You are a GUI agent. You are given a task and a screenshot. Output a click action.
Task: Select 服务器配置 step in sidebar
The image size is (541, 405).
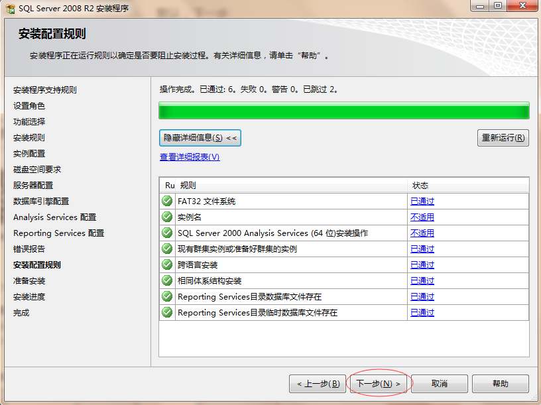pos(33,185)
